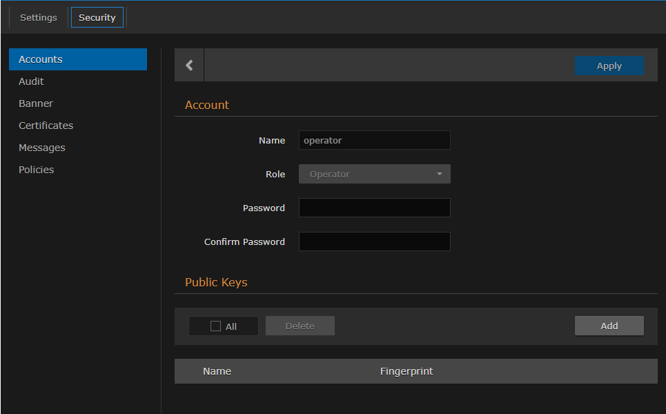Select the Confirm Password field
Viewport: 666px width, 414px height.
click(374, 241)
